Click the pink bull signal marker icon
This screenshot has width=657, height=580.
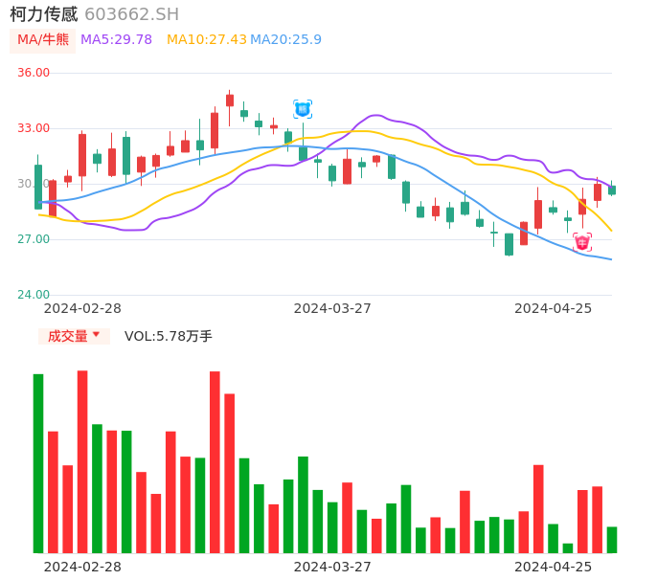point(582,242)
